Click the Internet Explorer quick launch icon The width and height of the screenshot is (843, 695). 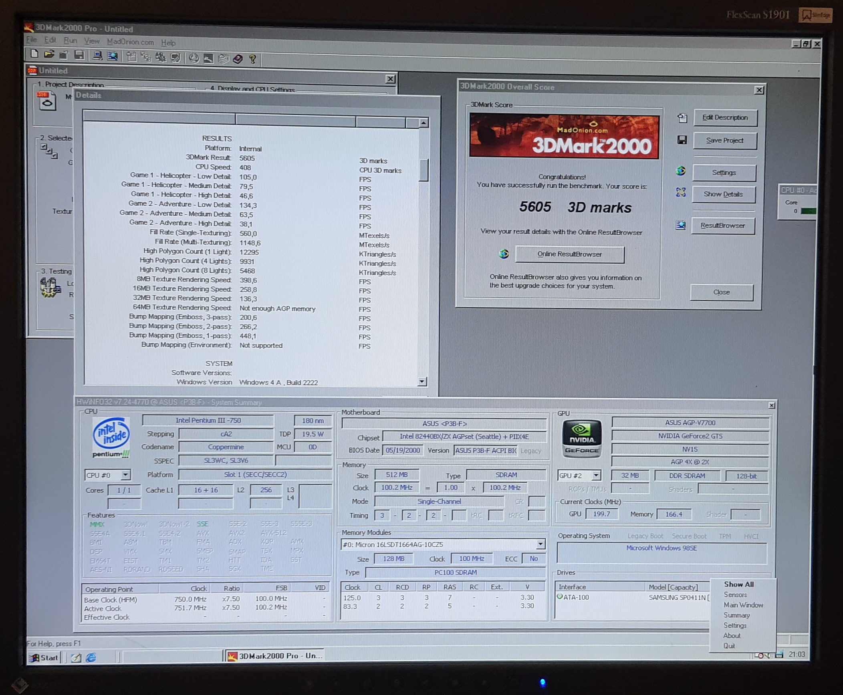(91, 657)
